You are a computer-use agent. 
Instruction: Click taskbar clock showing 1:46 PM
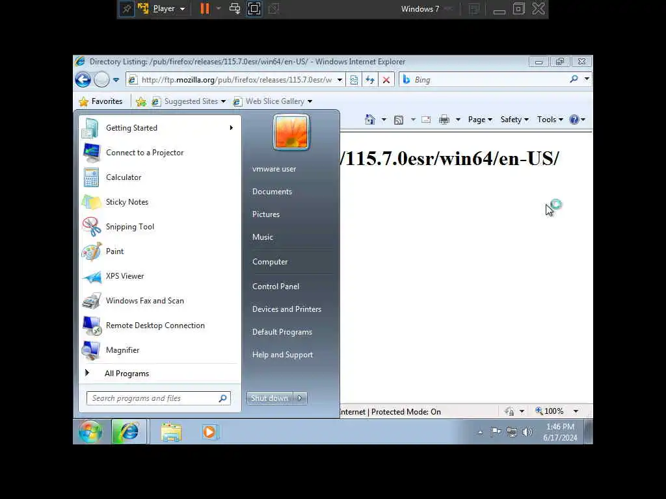click(560, 432)
